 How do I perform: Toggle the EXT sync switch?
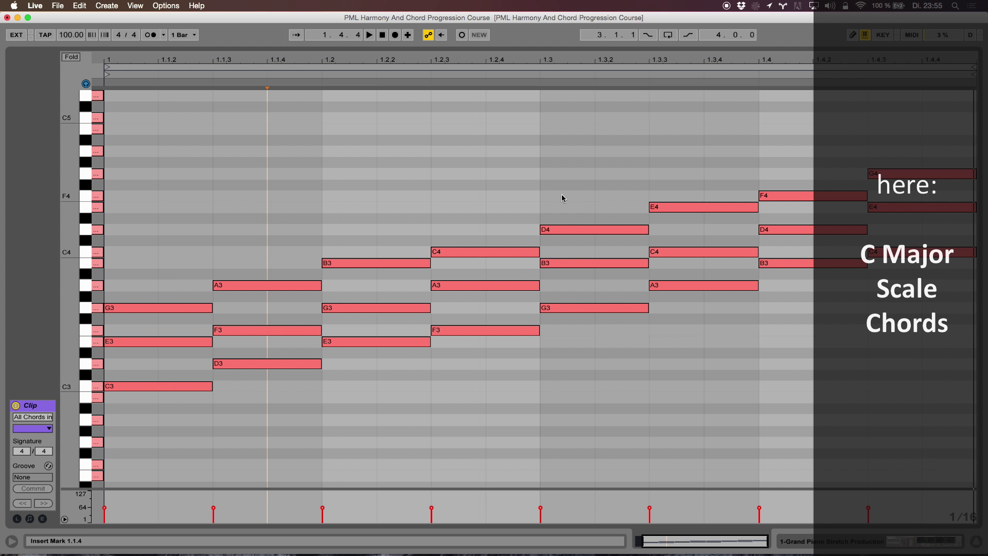point(16,35)
